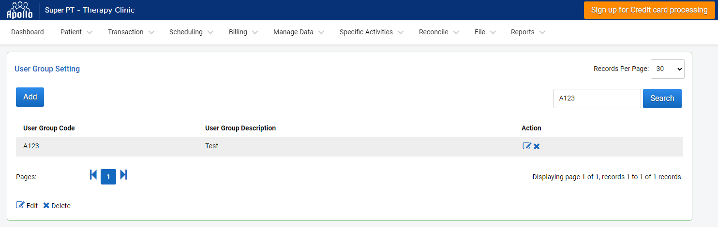Viewport: 718px width, 227px height.
Task: Click the delete X icon for A123 row
Action: [537, 146]
